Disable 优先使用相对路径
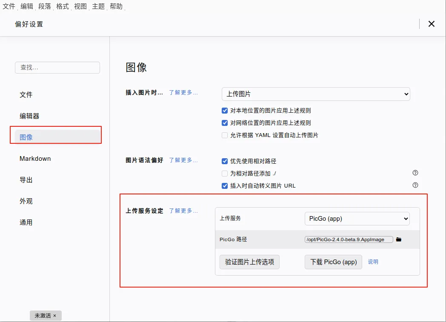Screen dimensions: 446x322 pos(224,161)
